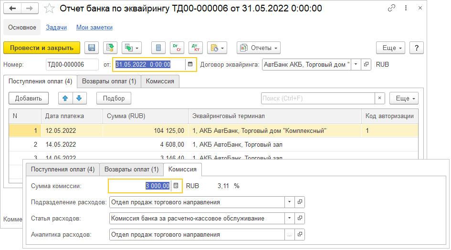Image resolution: width=451 pixels, height=250 pixels.
Task: Click the Добавить button
Action: 29,98
